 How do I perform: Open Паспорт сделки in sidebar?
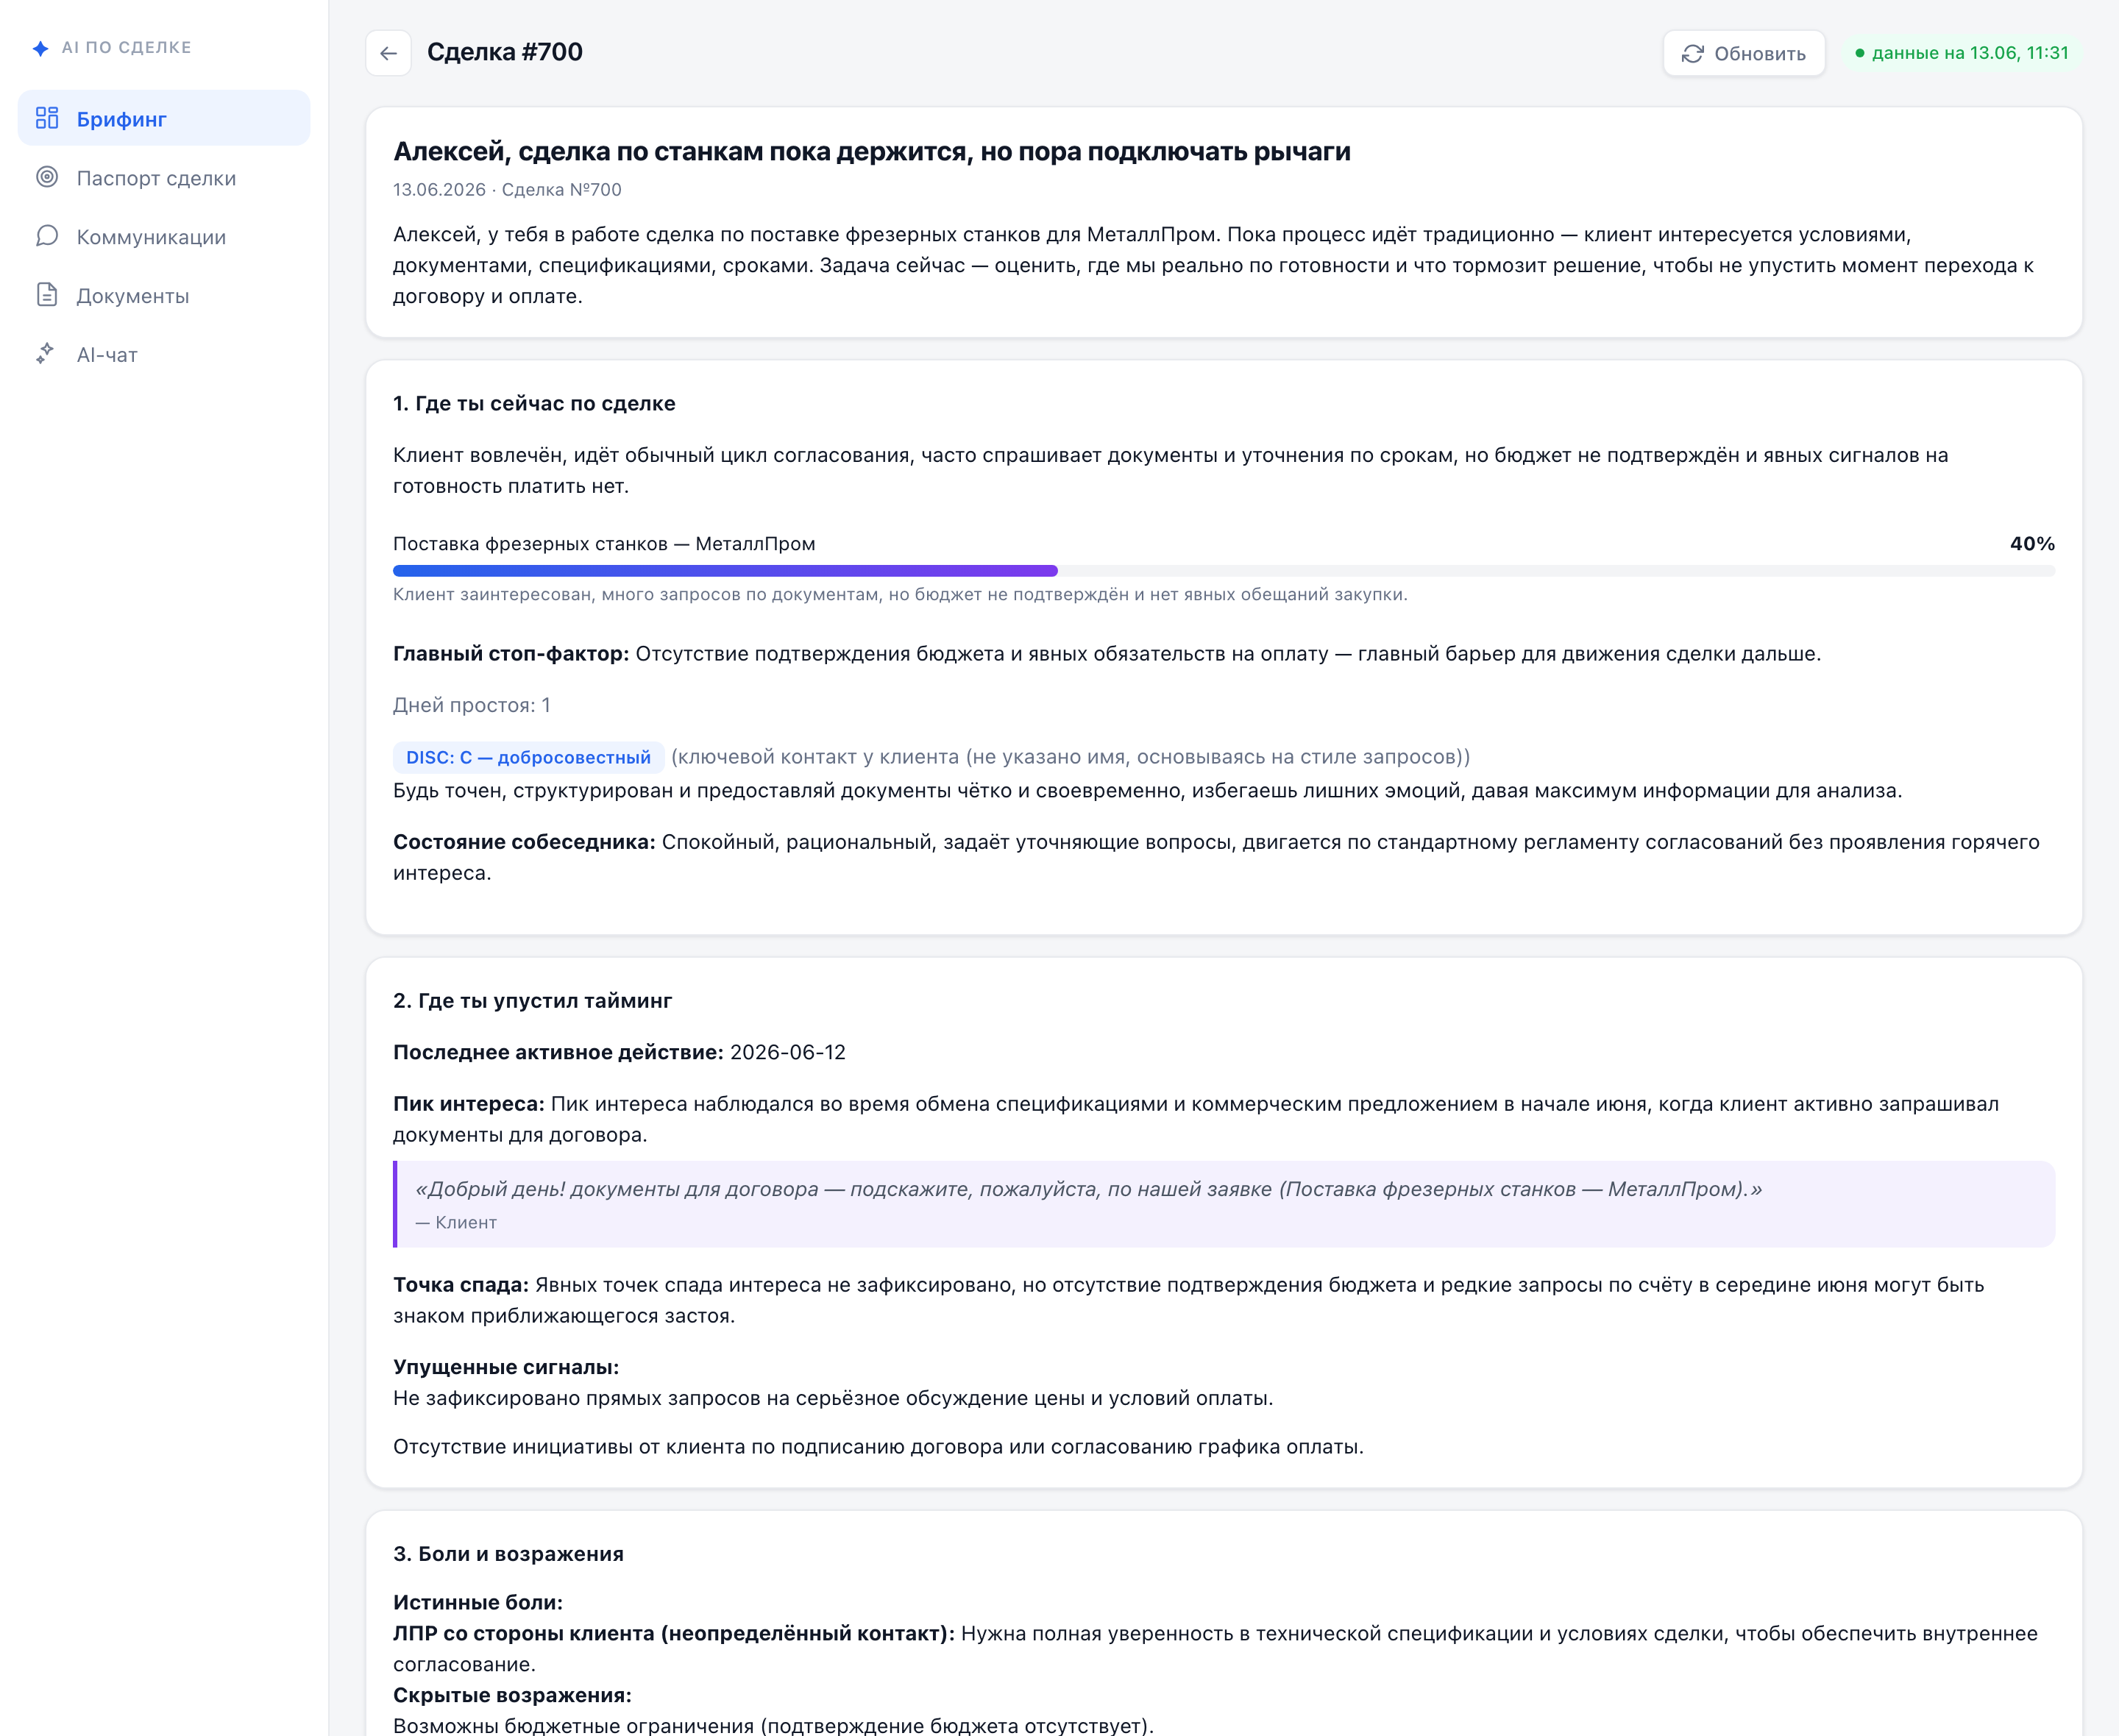tap(164, 177)
